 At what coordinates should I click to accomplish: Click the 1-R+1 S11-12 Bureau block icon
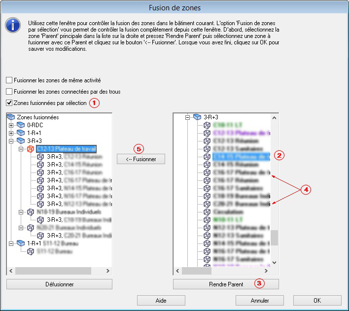(21, 243)
